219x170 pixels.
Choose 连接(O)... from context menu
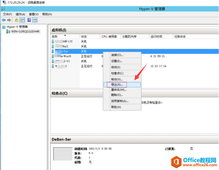[122, 55]
